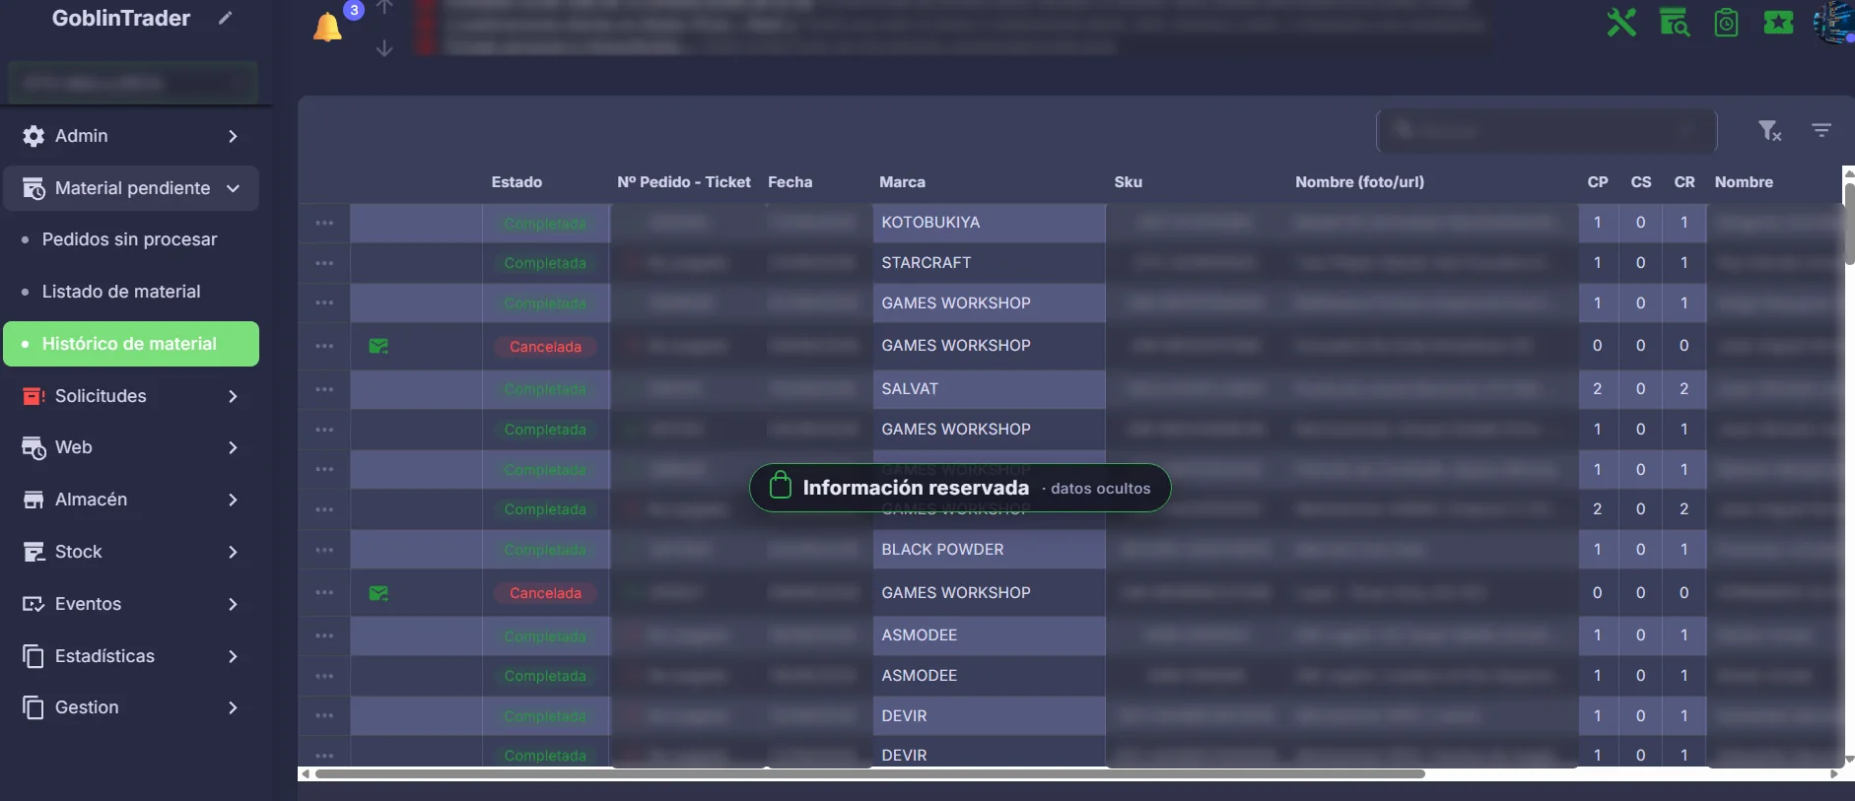The height and width of the screenshot is (801, 1855).
Task: Click the pencil edit icon beside GoblinTrader
Action: (226, 18)
